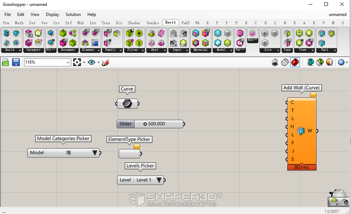Toggle the red shaded preview mode icon

click(295, 62)
